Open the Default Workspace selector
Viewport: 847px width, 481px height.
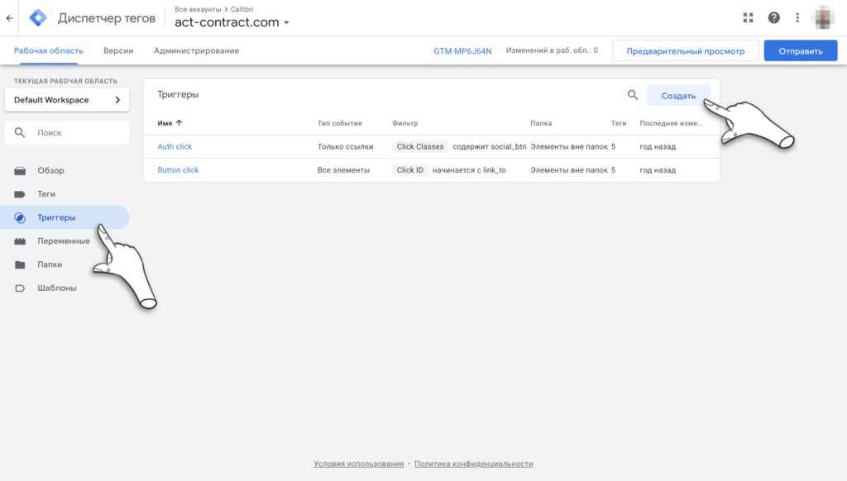(x=67, y=100)
